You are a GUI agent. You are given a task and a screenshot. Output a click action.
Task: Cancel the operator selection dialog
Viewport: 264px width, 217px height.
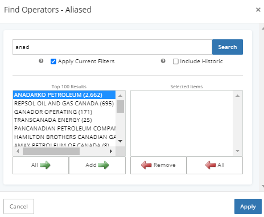click(x=19, y=206)
